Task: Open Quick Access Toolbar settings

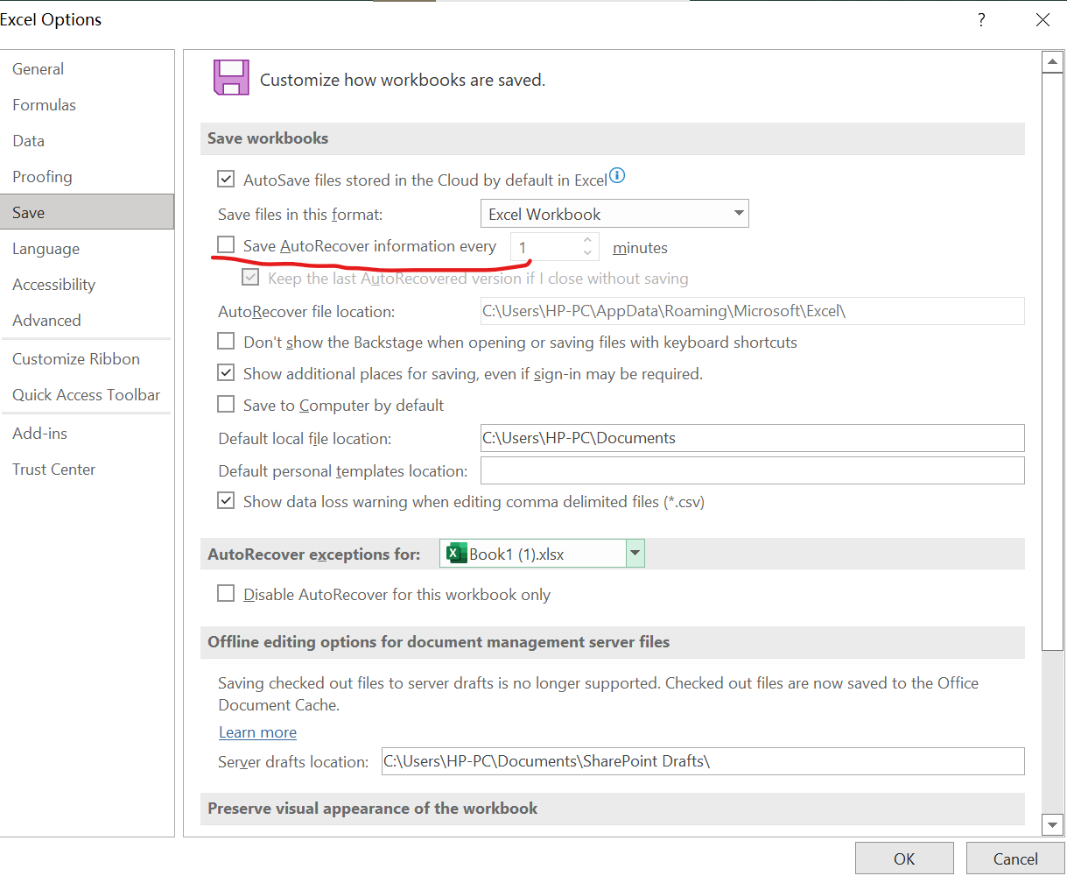Action: click(x=87, y=395)
